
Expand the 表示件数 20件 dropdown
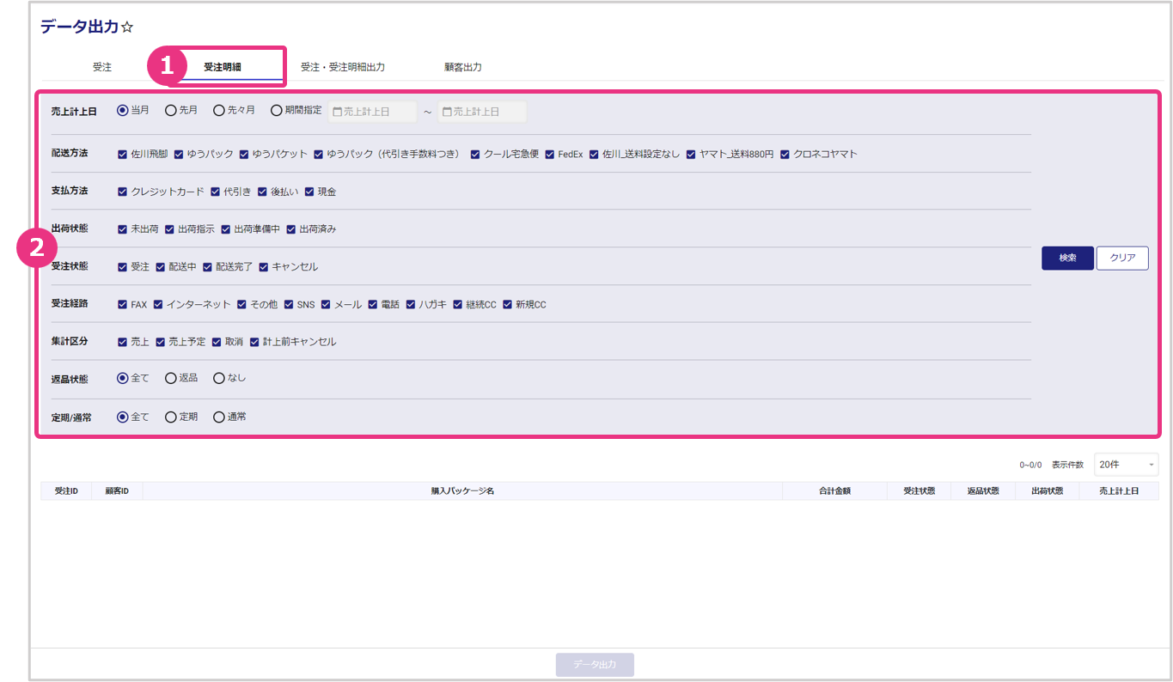[x=1126, y=465]
